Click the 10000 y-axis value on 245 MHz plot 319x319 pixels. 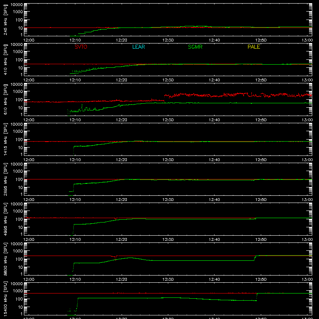[17, 5]
